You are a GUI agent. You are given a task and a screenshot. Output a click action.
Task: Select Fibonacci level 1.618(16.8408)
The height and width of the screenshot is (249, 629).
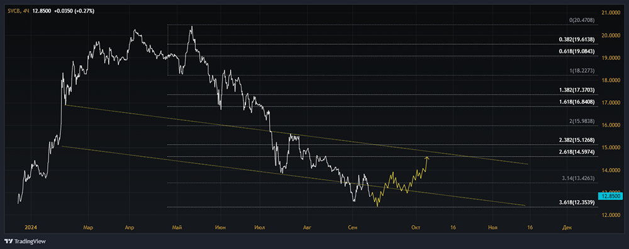576,102
